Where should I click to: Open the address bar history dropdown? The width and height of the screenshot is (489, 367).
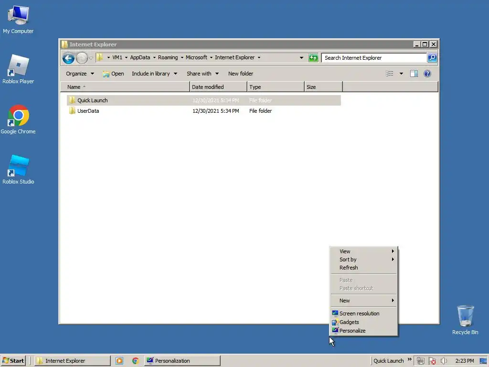point(301,58)
